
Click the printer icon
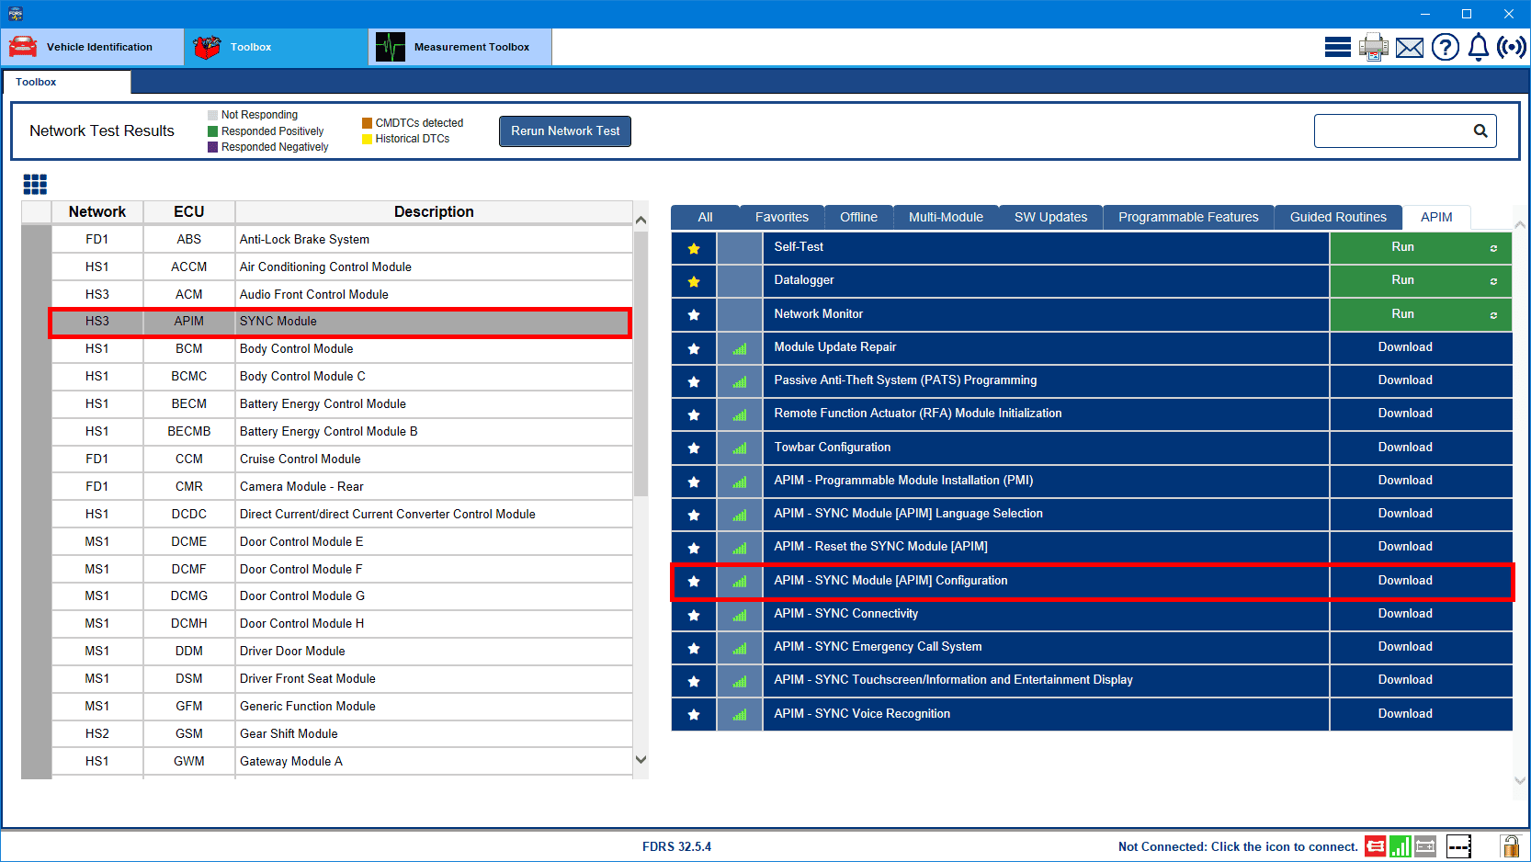point(1373,47)
